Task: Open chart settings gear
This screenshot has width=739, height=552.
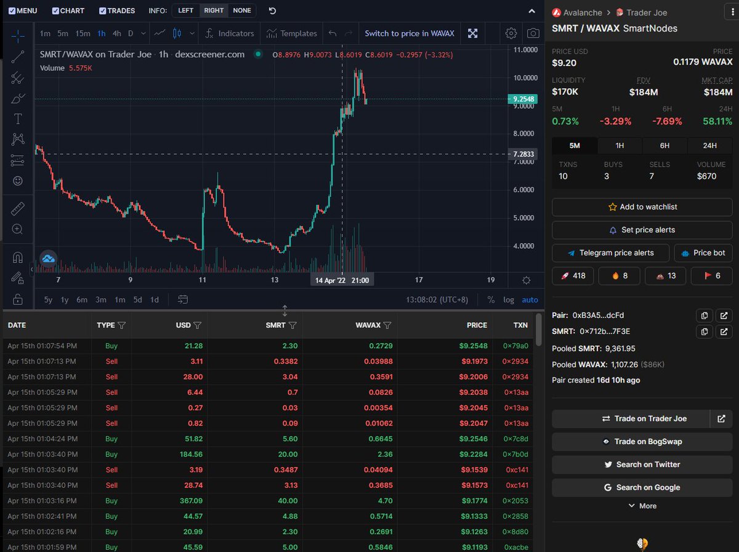Action: pos(511,33)
